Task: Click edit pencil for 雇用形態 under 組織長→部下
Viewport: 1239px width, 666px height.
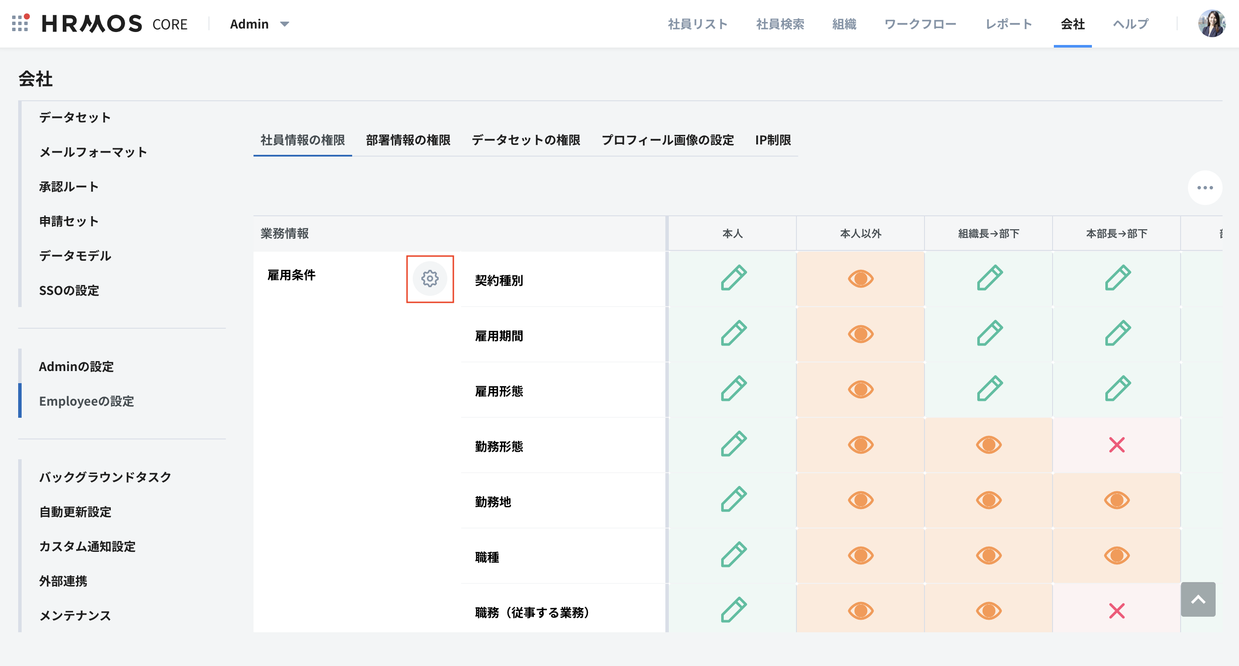Action: click(989, 388)
